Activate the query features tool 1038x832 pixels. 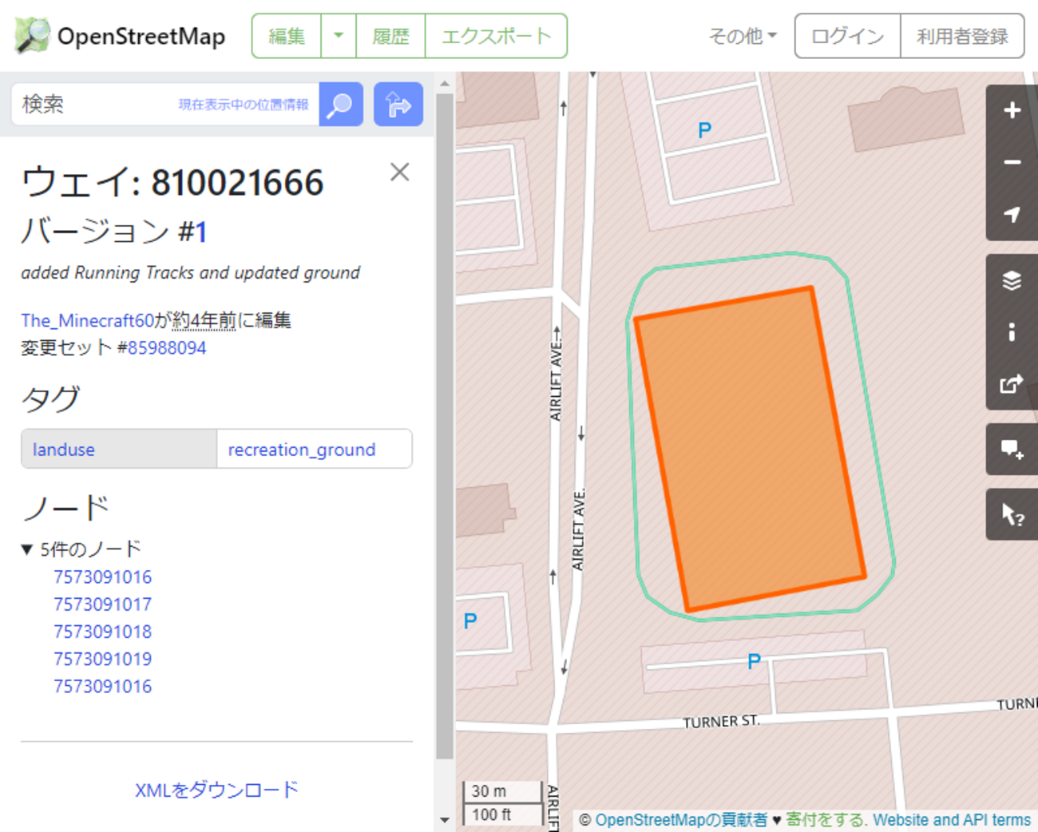click(1011, 514)
